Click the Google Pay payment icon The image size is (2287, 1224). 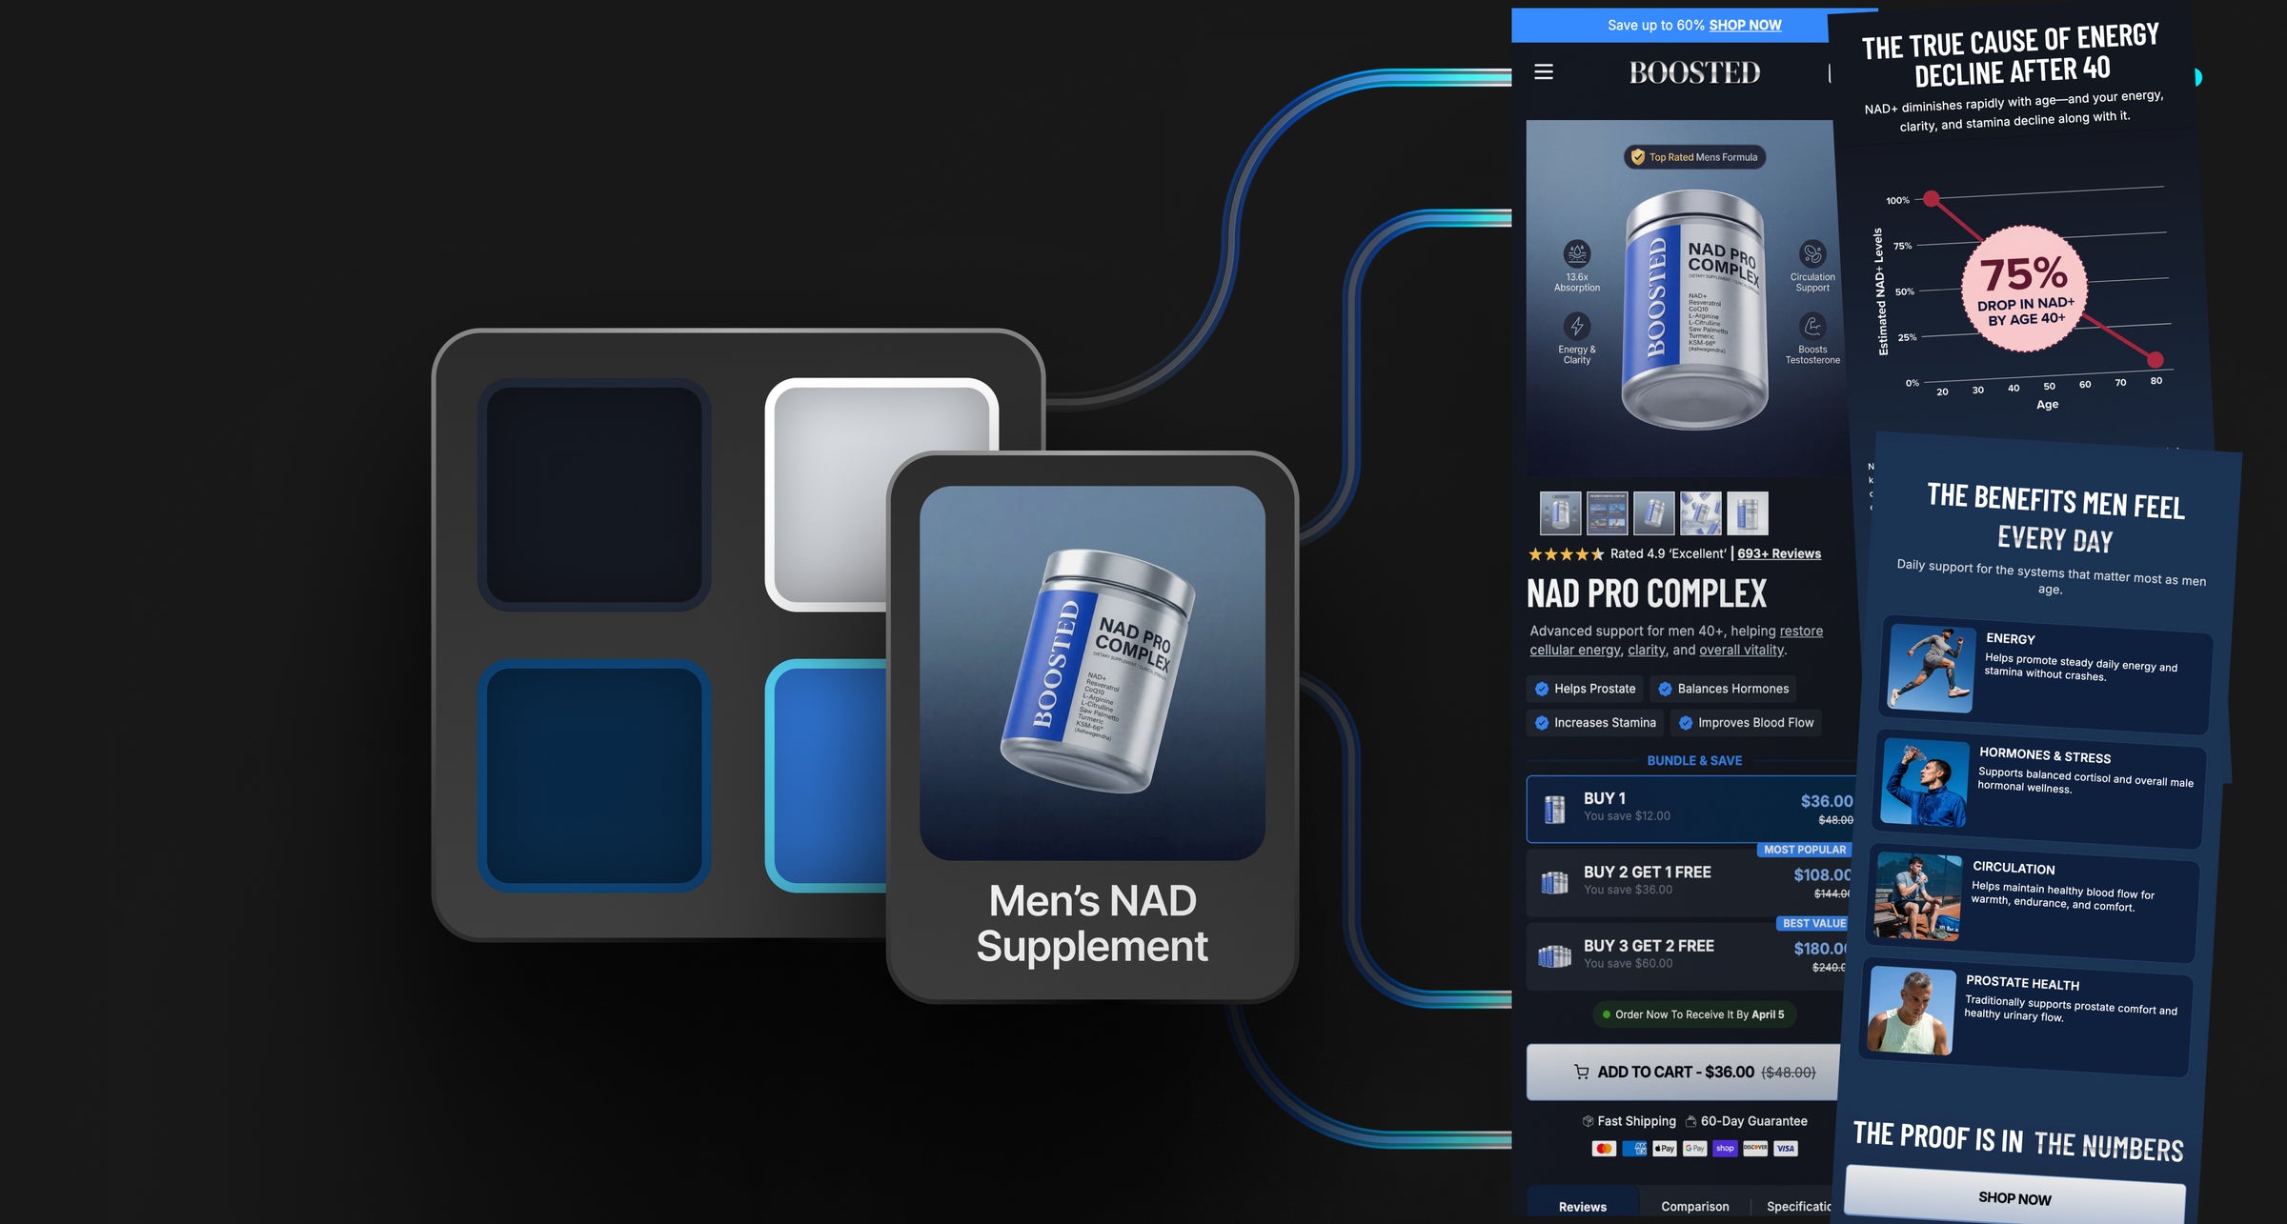(x=1694, y=1149)
